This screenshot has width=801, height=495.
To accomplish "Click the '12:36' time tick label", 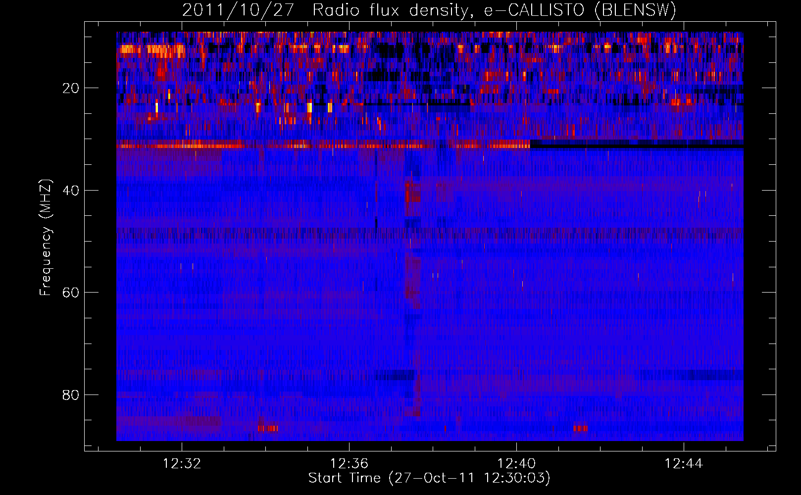I will pos(349,463).
